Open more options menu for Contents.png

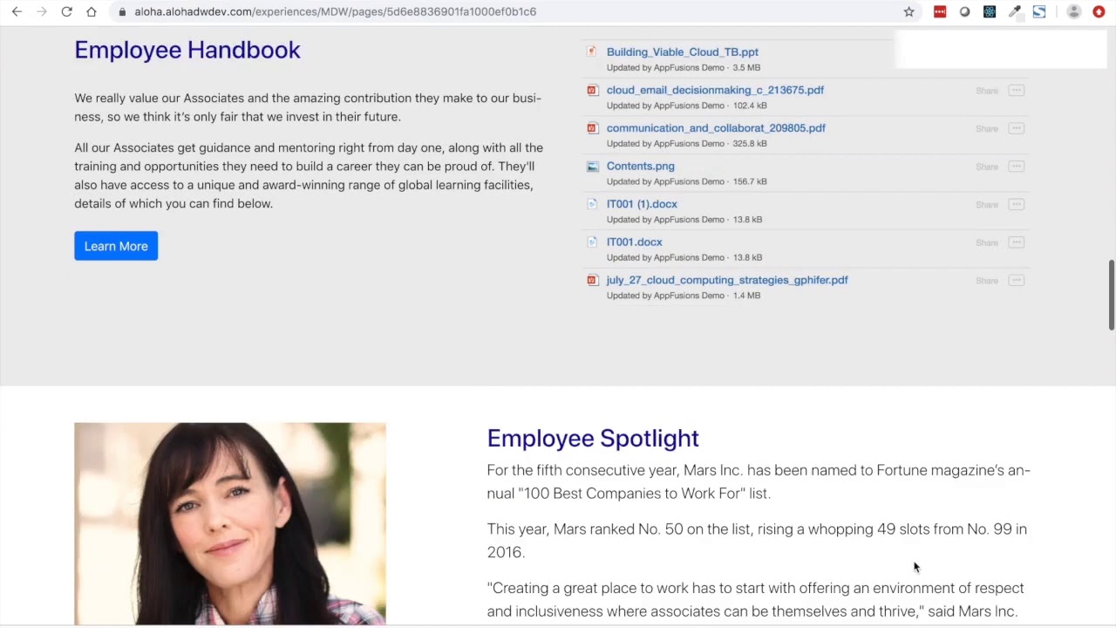pyautogui.click(x=1016, y=167)
